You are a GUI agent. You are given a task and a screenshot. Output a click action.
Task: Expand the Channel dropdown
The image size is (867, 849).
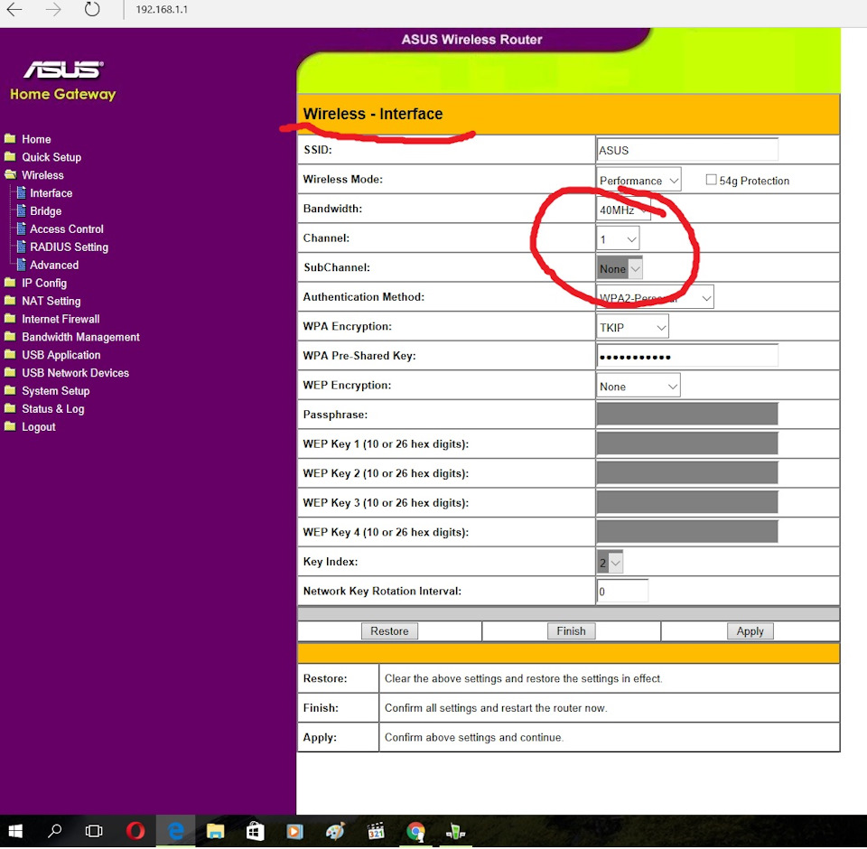(619, 239)
